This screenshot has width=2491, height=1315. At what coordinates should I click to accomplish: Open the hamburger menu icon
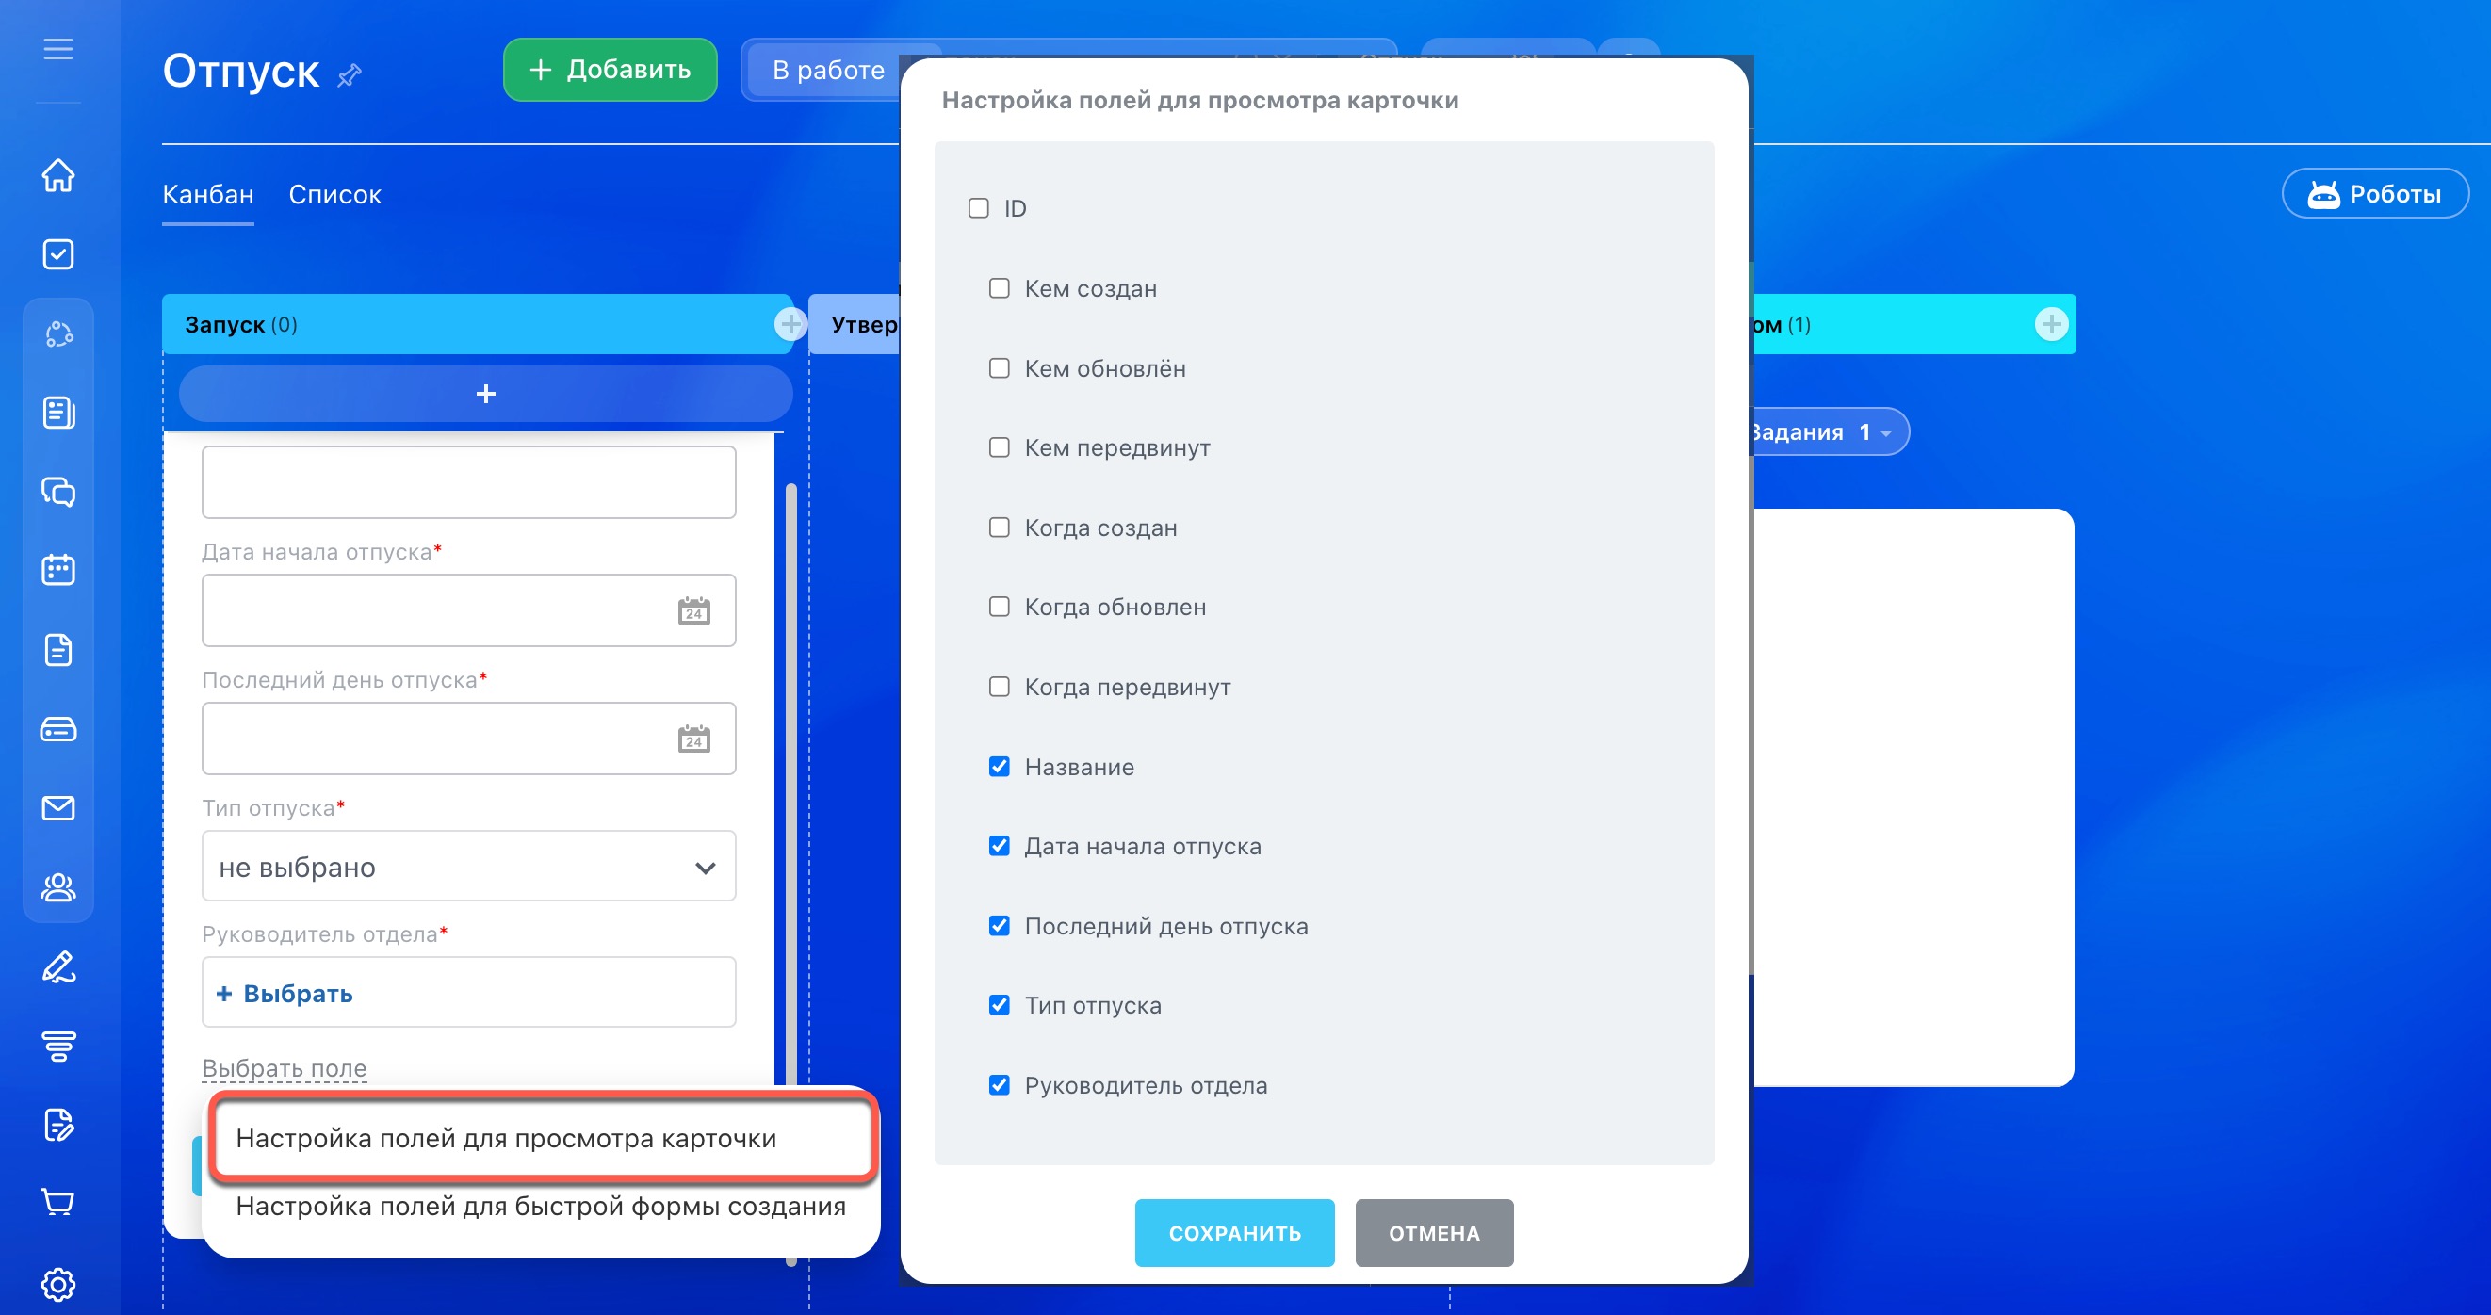tap(58, 48)
